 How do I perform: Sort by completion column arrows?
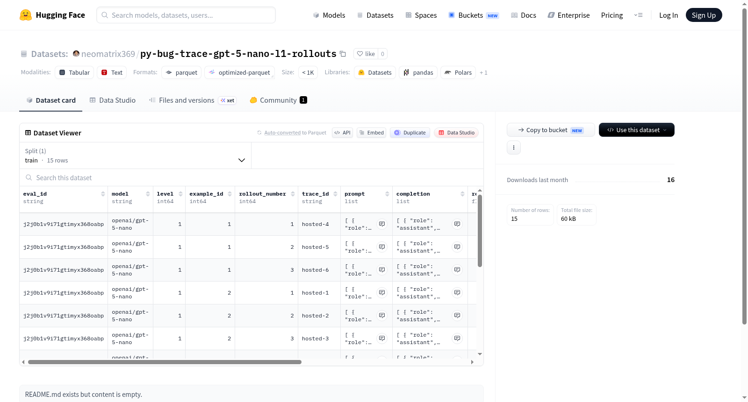click(462, 194)
